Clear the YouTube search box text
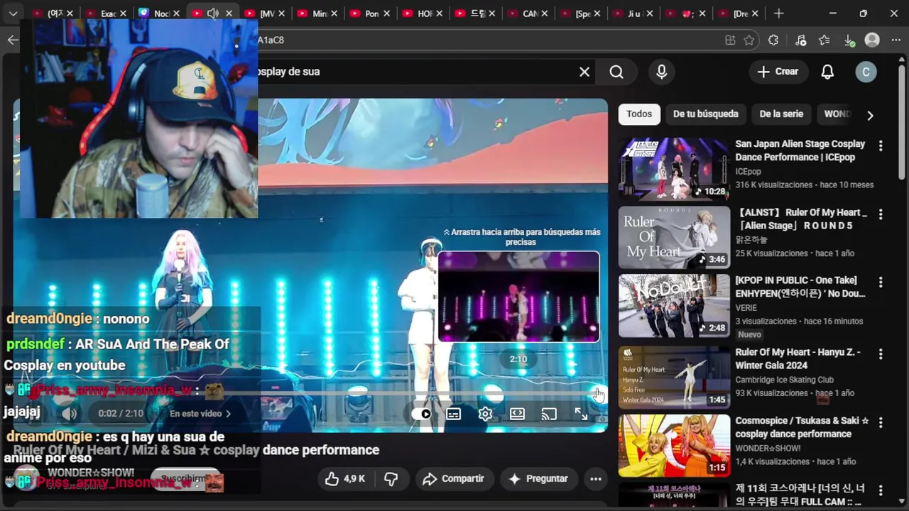 [x=584, y=72]
